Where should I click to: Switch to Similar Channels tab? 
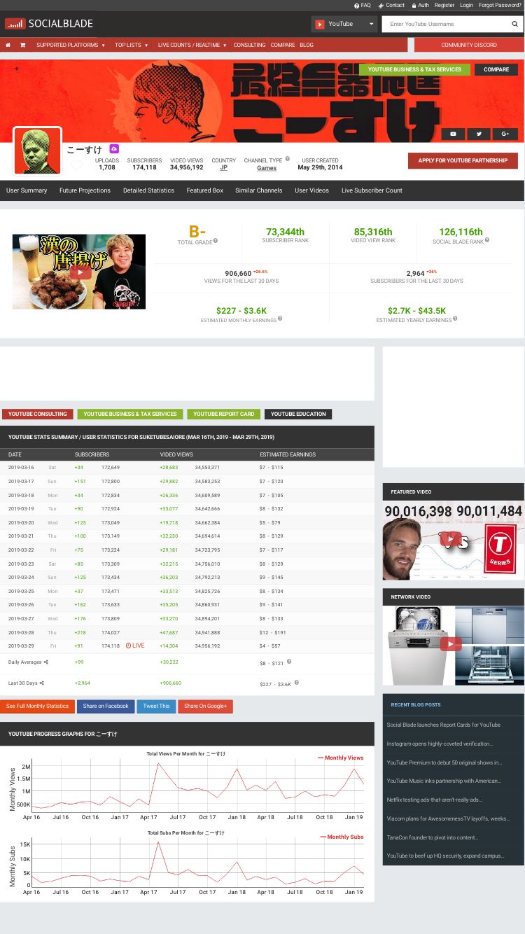coord(259,190)
